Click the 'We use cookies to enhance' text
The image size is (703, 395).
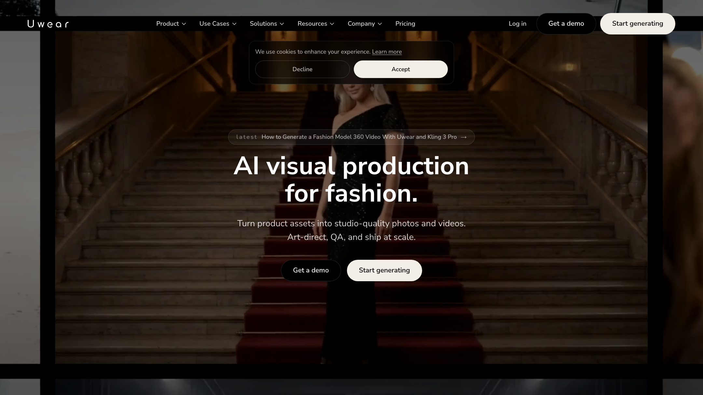pyautogui.click(x=313, y=52)
